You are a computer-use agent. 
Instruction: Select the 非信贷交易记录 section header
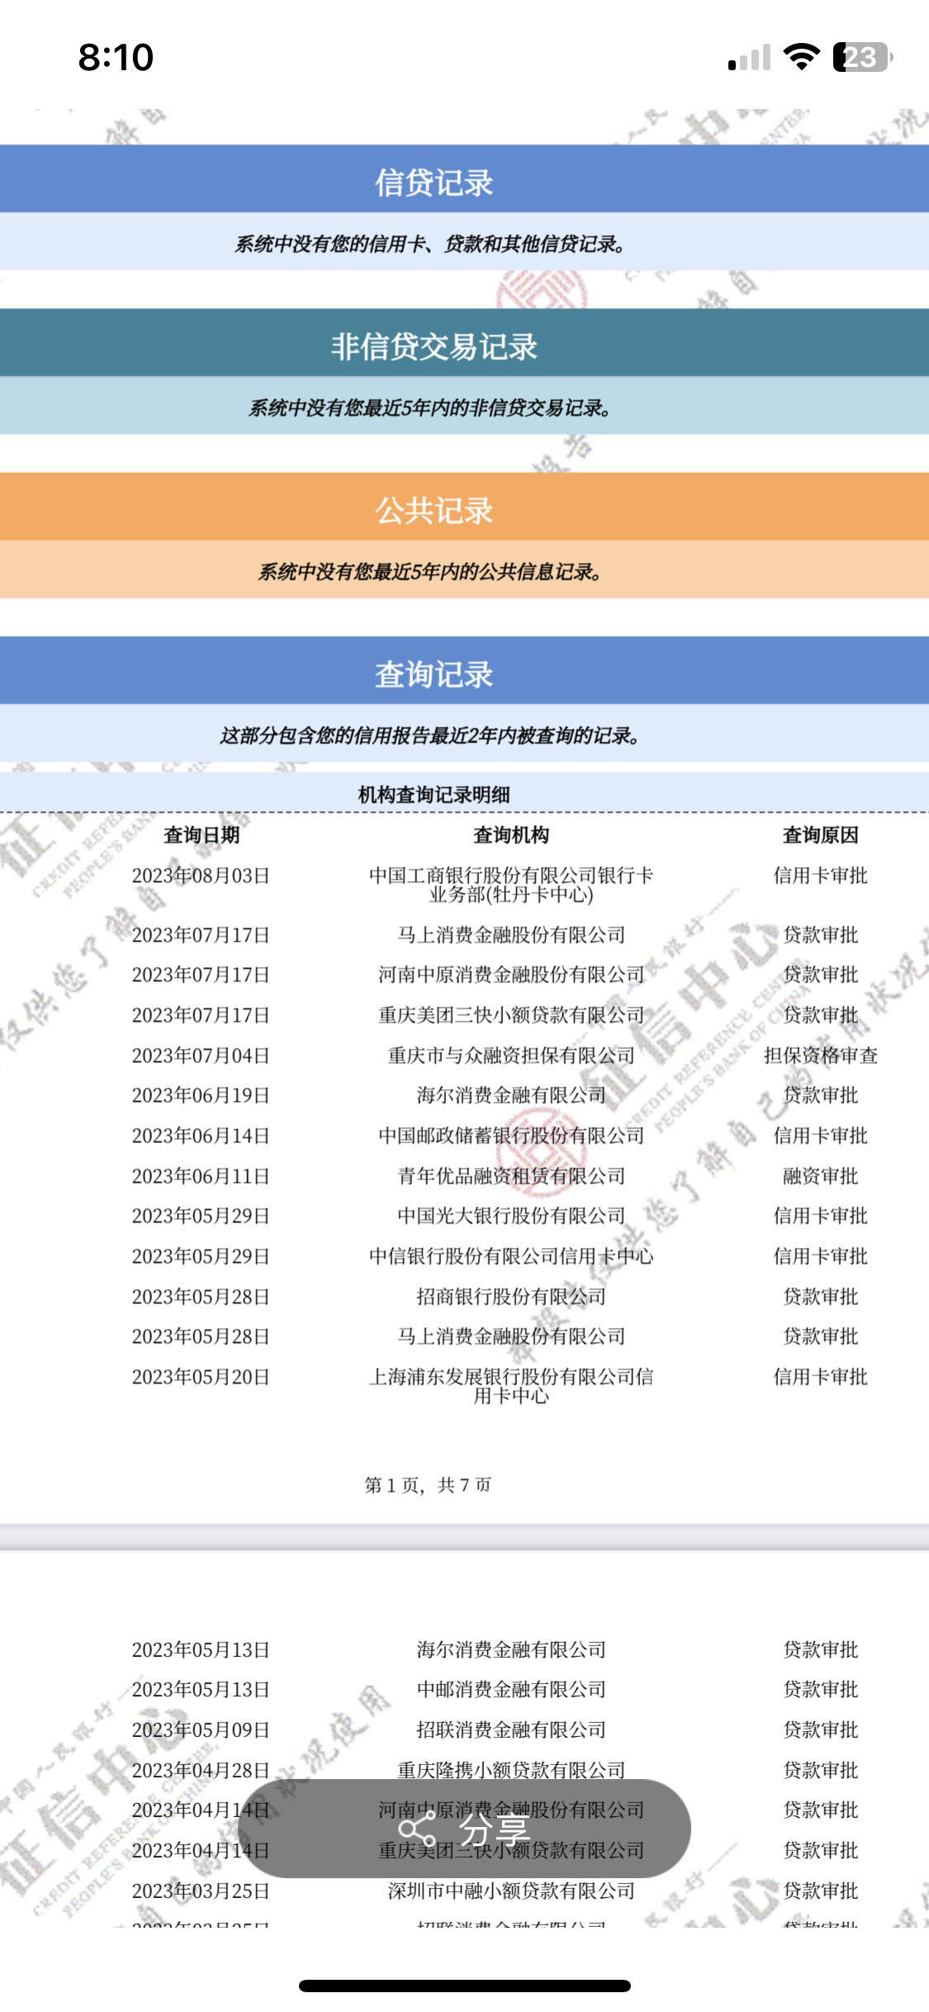pyautogui.click(x=464, y=343)
